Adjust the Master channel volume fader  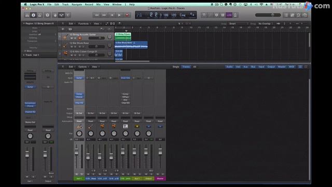point(160,151)
